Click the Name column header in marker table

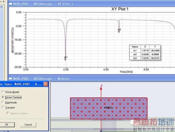[x=135, y=47]
